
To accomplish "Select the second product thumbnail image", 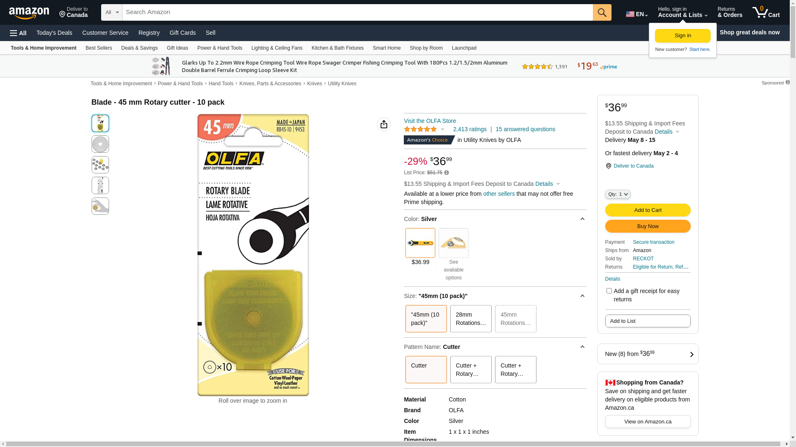I will pos(100,144).
